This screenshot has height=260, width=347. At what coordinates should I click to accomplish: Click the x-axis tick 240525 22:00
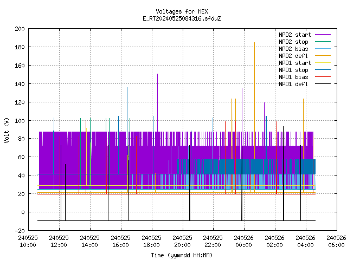coord(213,242)
